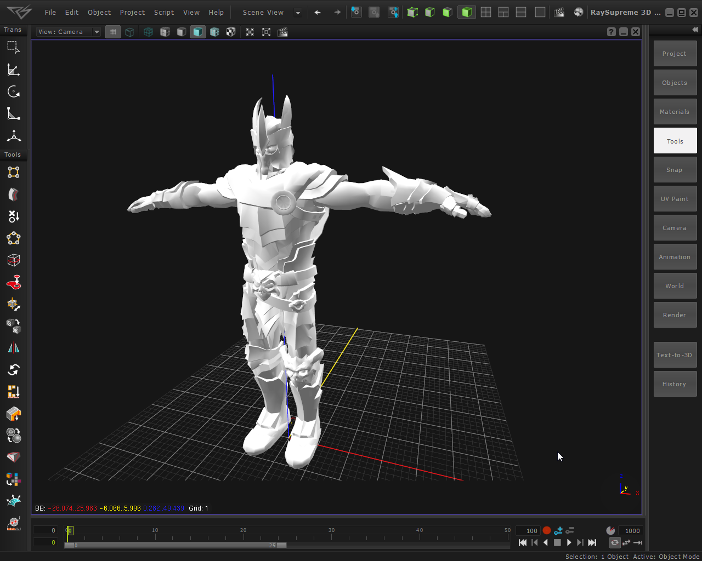Click the zoom-to-fit frame icon in viewport
Viewport: 702px width, 561px height.
click(267, 32)
